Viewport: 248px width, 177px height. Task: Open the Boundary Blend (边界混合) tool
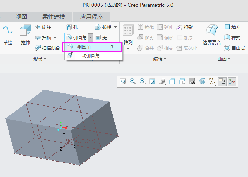pos(212,35)
